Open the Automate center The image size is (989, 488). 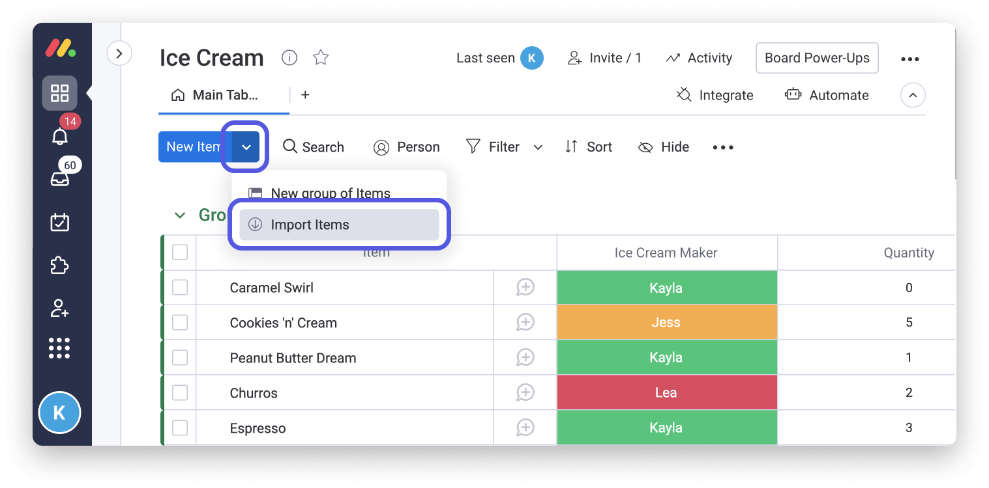(827, 95)
